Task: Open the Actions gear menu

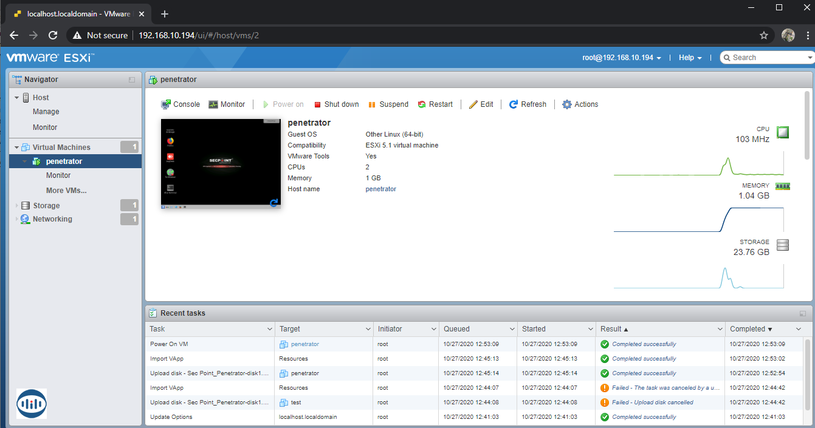Action: (x=580, y=104)
